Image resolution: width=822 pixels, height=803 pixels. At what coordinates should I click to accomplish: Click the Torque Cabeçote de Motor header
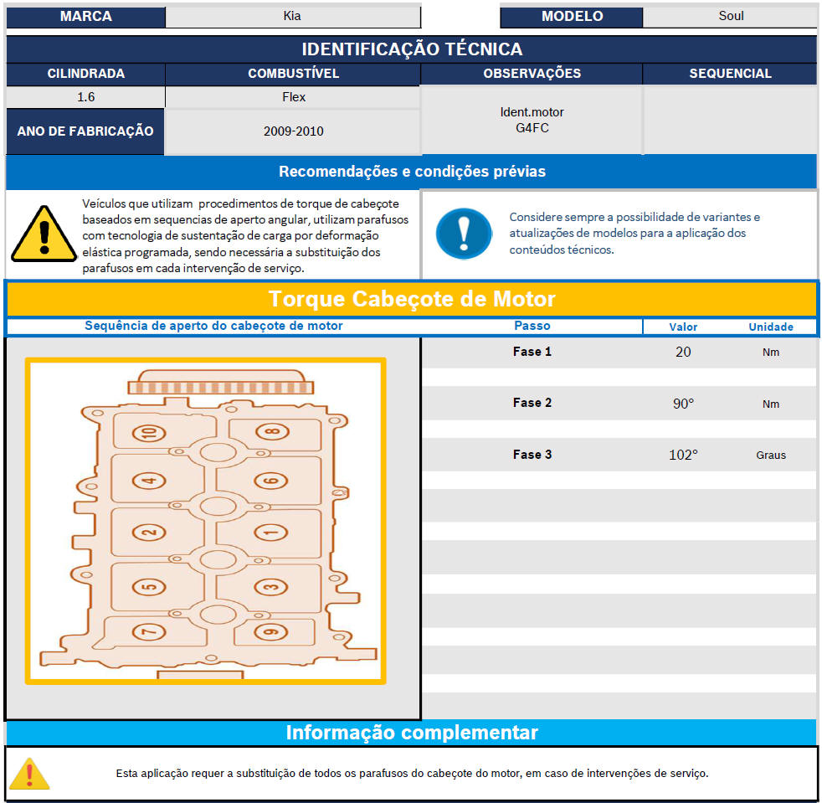(x=411, y=299)
